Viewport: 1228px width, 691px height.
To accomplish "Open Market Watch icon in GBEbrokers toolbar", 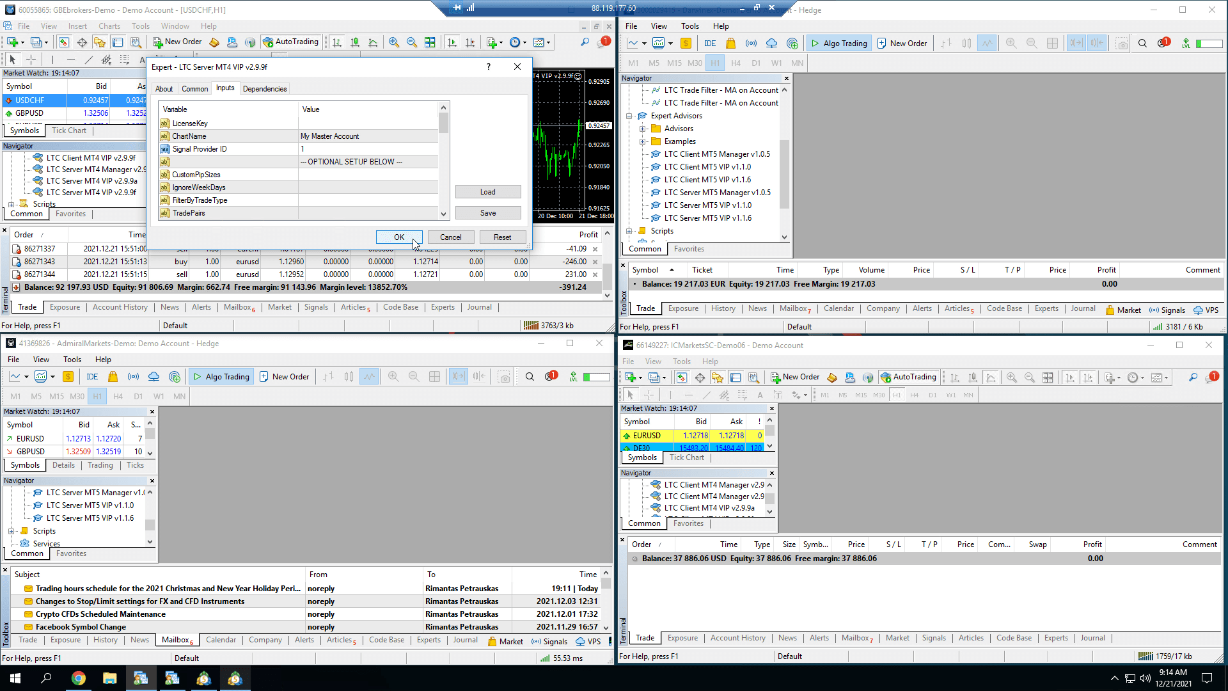I will (x=63, y=42).
